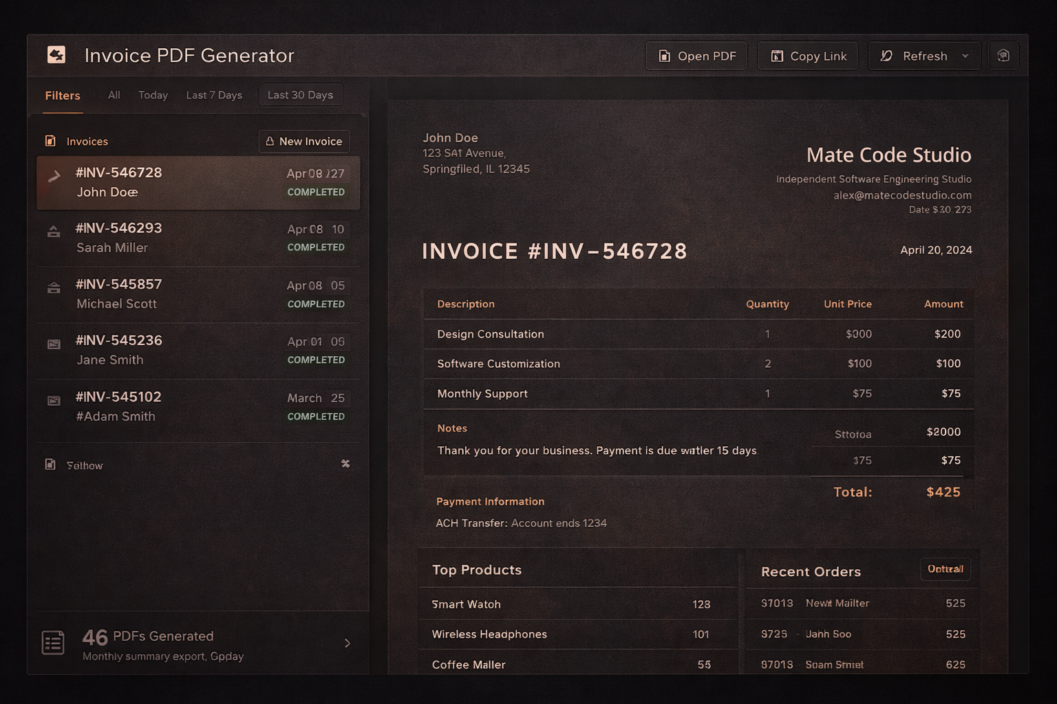The height and width of the screenshot is (704, 1057).
Task: Select the envelope icon on invoice #INV-545102
Action: 54,401
